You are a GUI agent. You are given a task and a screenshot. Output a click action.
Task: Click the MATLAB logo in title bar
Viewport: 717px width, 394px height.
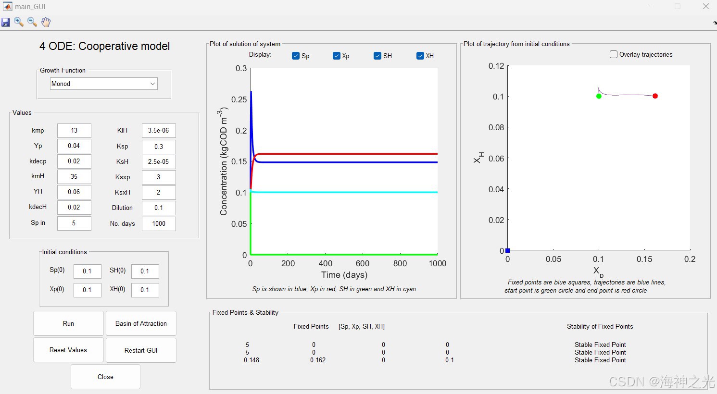[7, 6]
